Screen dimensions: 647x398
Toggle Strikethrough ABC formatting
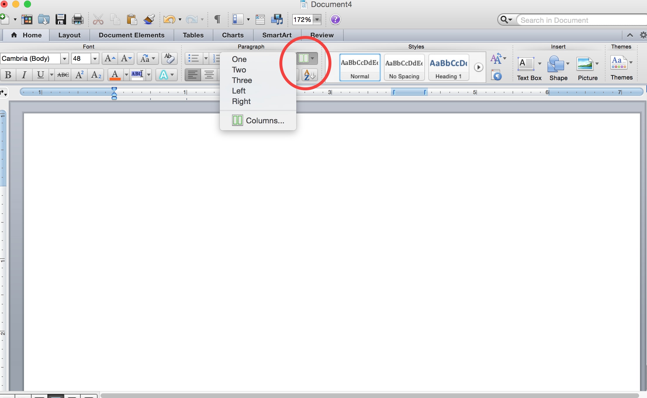tap(63, 75)
